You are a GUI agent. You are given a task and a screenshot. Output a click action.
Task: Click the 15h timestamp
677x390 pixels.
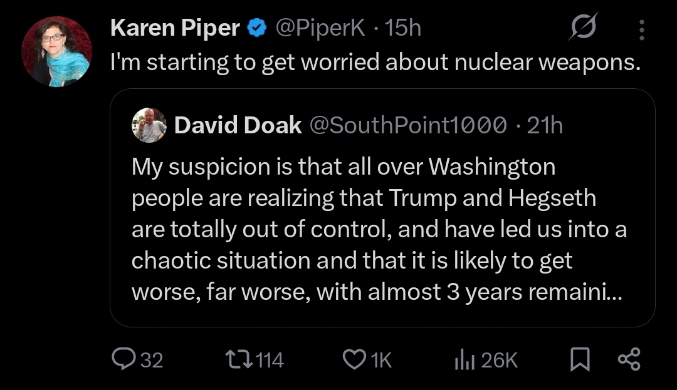click(402, 28)
